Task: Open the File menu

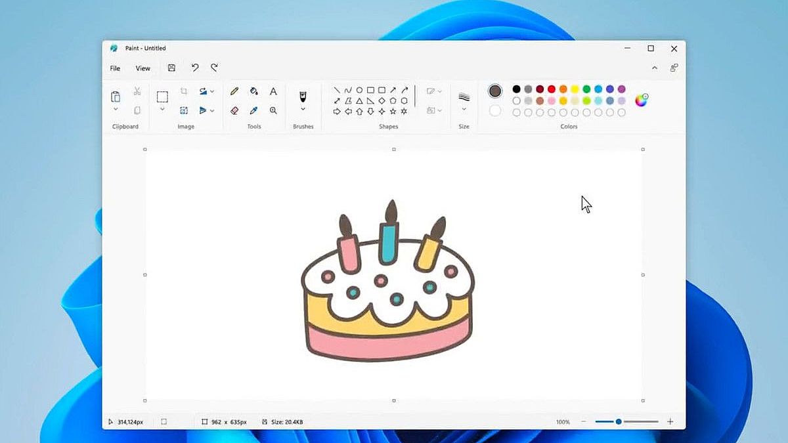Action: (115, 68)
